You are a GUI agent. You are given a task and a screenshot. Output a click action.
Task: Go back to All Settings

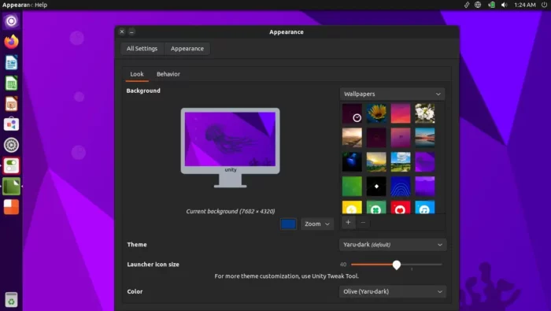click(x=142, y=49)
